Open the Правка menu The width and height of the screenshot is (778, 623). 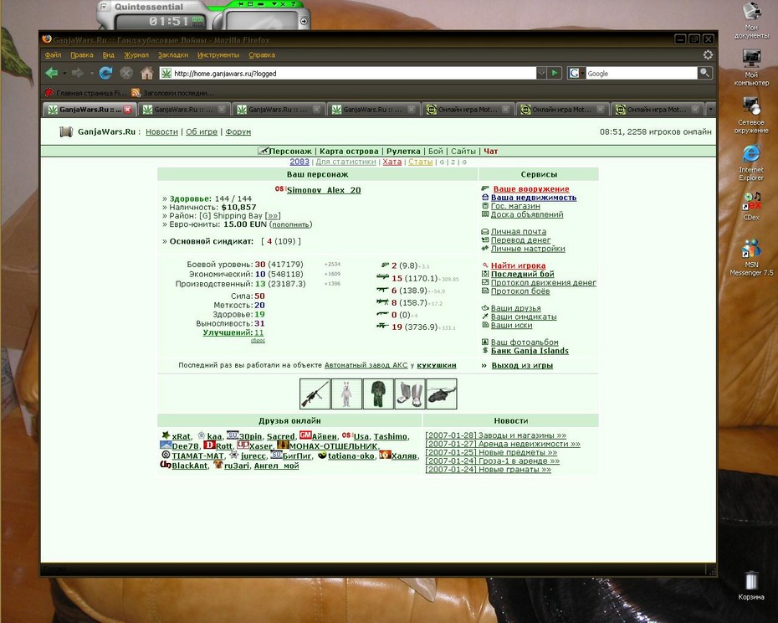(x=81, y=55)
